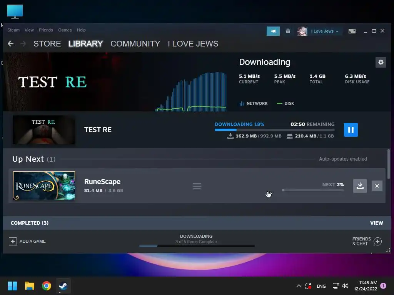Click the 1.4 GB TOTAL stat
Image resolution: width=394 pixels, height=295 pixels.
coord(317,79)
